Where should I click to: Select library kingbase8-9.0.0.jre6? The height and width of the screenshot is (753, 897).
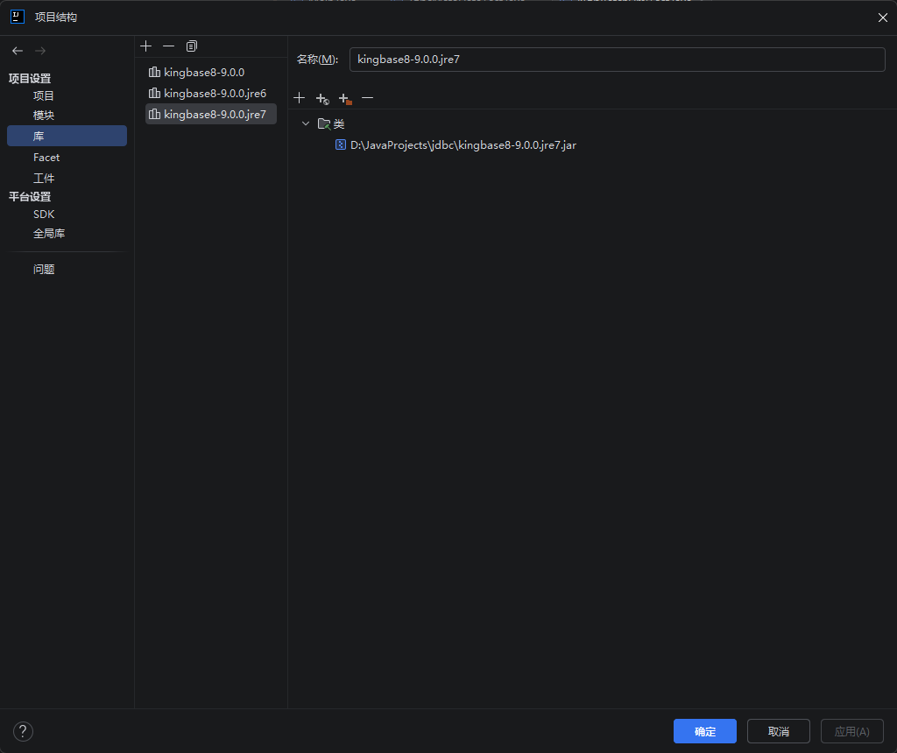pyautogui.click(x=210, y=93)
